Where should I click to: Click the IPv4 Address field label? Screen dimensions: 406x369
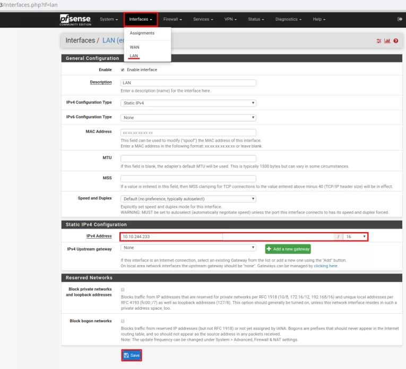click(x=99, y=236)
